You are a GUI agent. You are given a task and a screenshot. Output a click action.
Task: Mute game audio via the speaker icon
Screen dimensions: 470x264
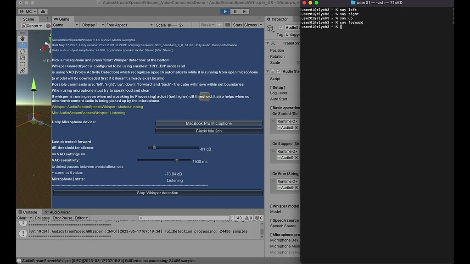(220, 25)
